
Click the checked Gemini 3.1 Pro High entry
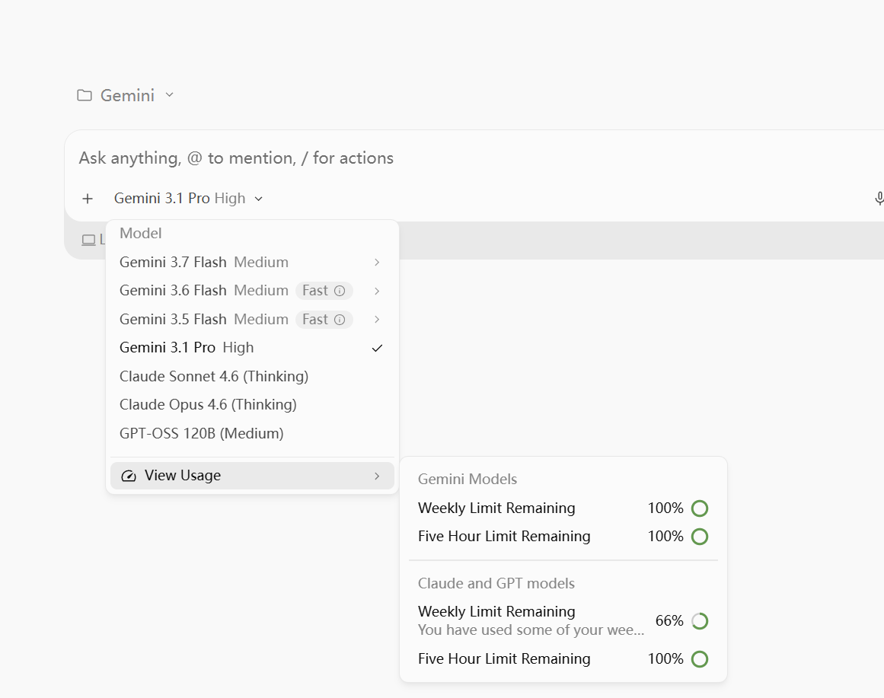point(252,348)
